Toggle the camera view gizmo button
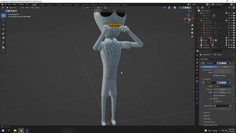 point(192,33)
